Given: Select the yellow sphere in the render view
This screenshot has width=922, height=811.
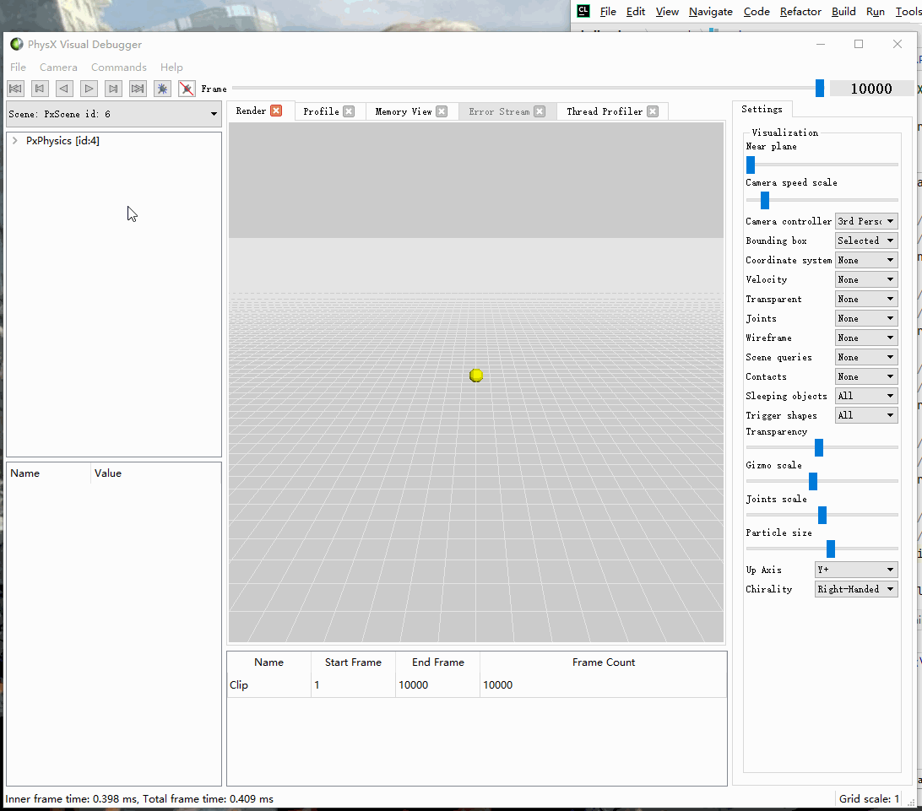Looking at the screenshot, I should [x=476, y=375].
